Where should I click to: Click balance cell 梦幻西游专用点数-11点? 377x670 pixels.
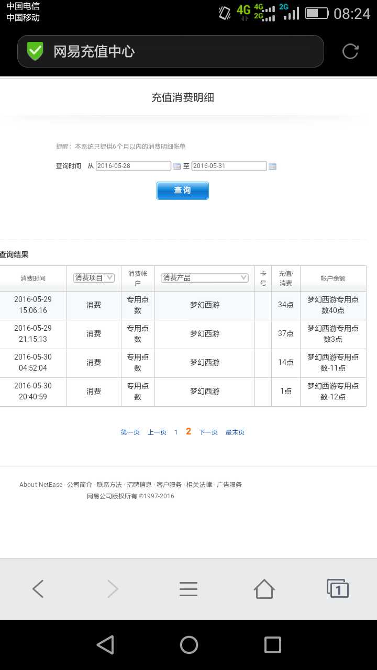click(333, 363)
